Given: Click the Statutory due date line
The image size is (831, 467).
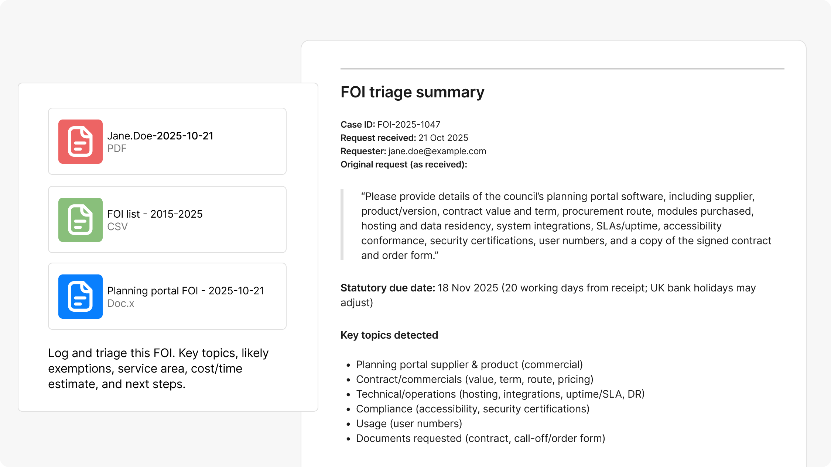Looking at the screenshot, I should [x=548, y=288].
